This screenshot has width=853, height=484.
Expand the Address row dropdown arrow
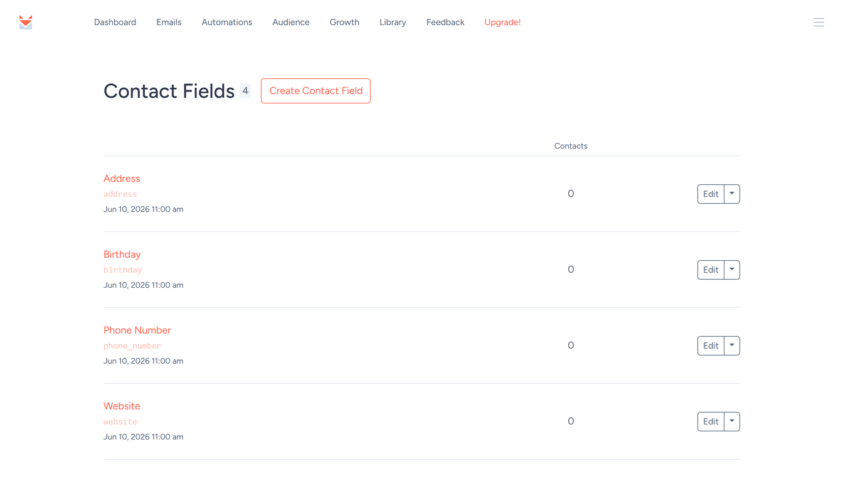point(732,194)
